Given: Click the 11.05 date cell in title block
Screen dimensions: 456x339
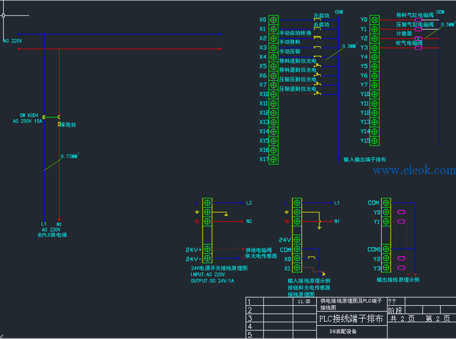Looking at the screenshot, I should (304, 302).
